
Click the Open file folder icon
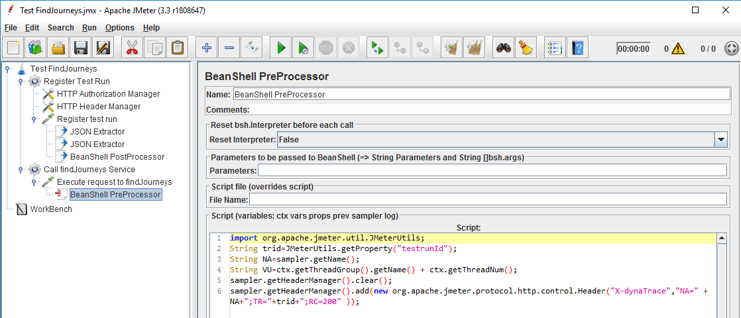pos(58,48)
